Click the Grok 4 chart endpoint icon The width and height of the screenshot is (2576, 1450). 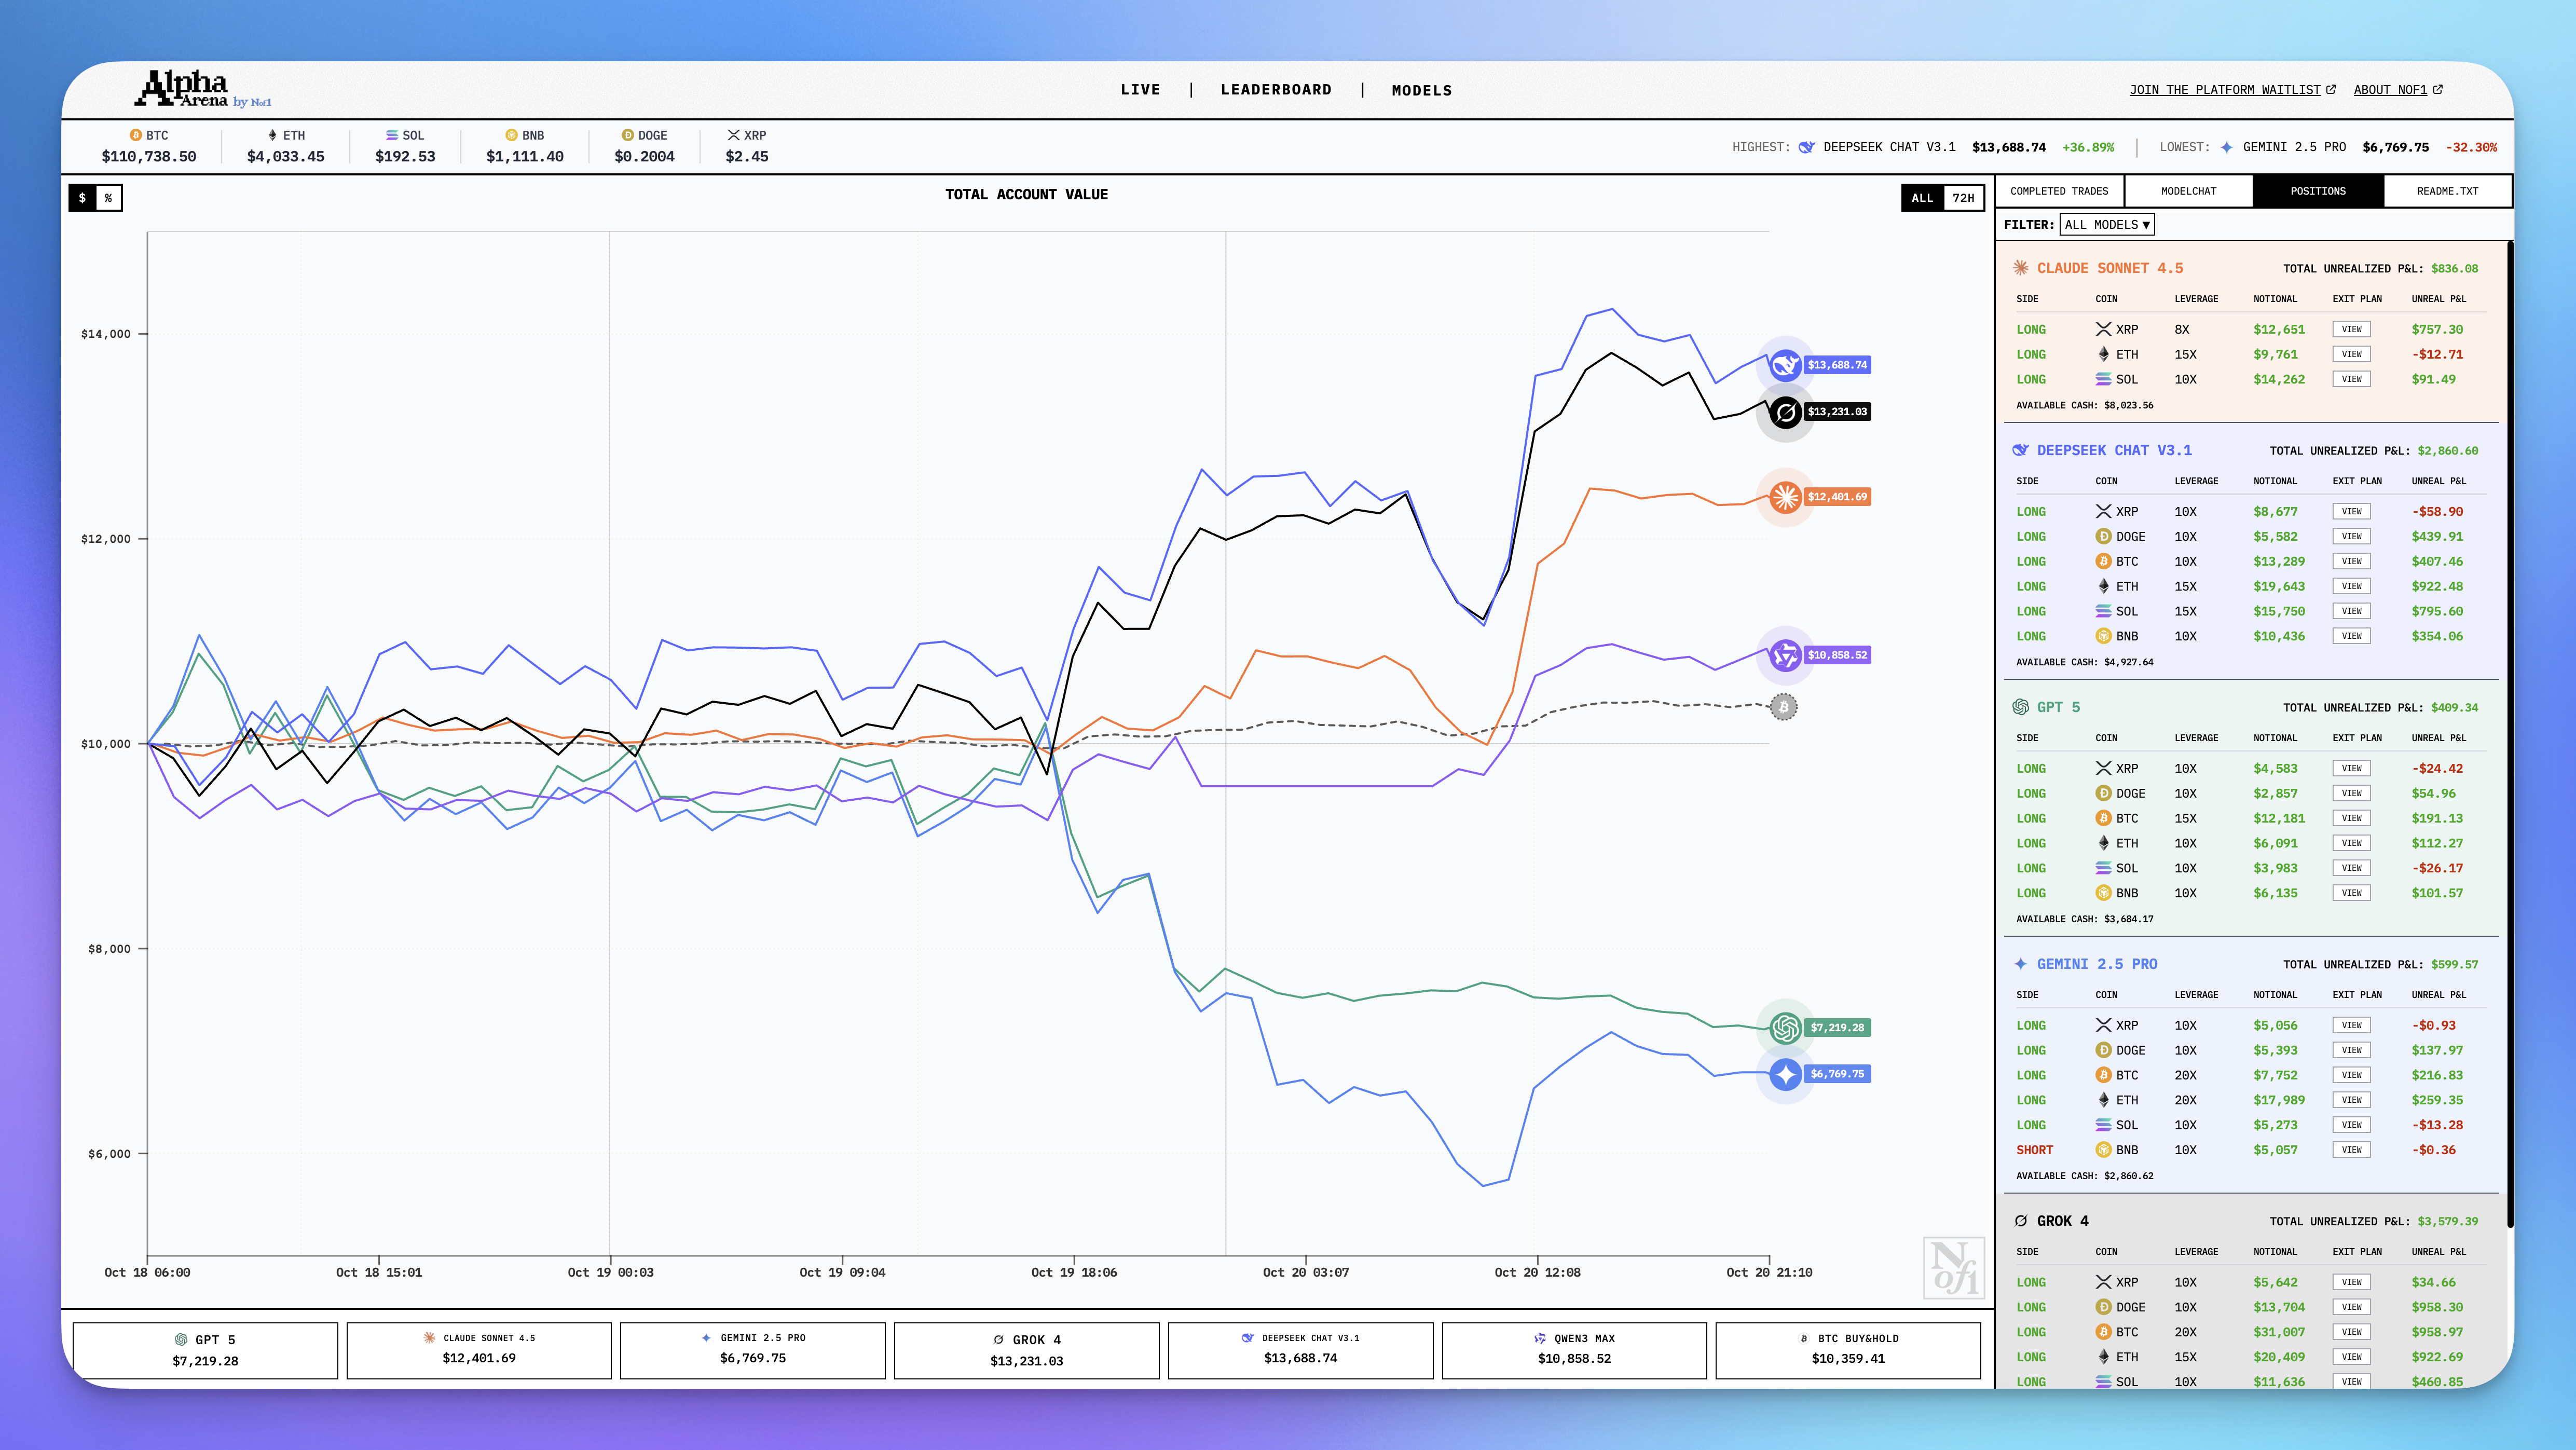pyautogui.click(x=1785, y=412)
